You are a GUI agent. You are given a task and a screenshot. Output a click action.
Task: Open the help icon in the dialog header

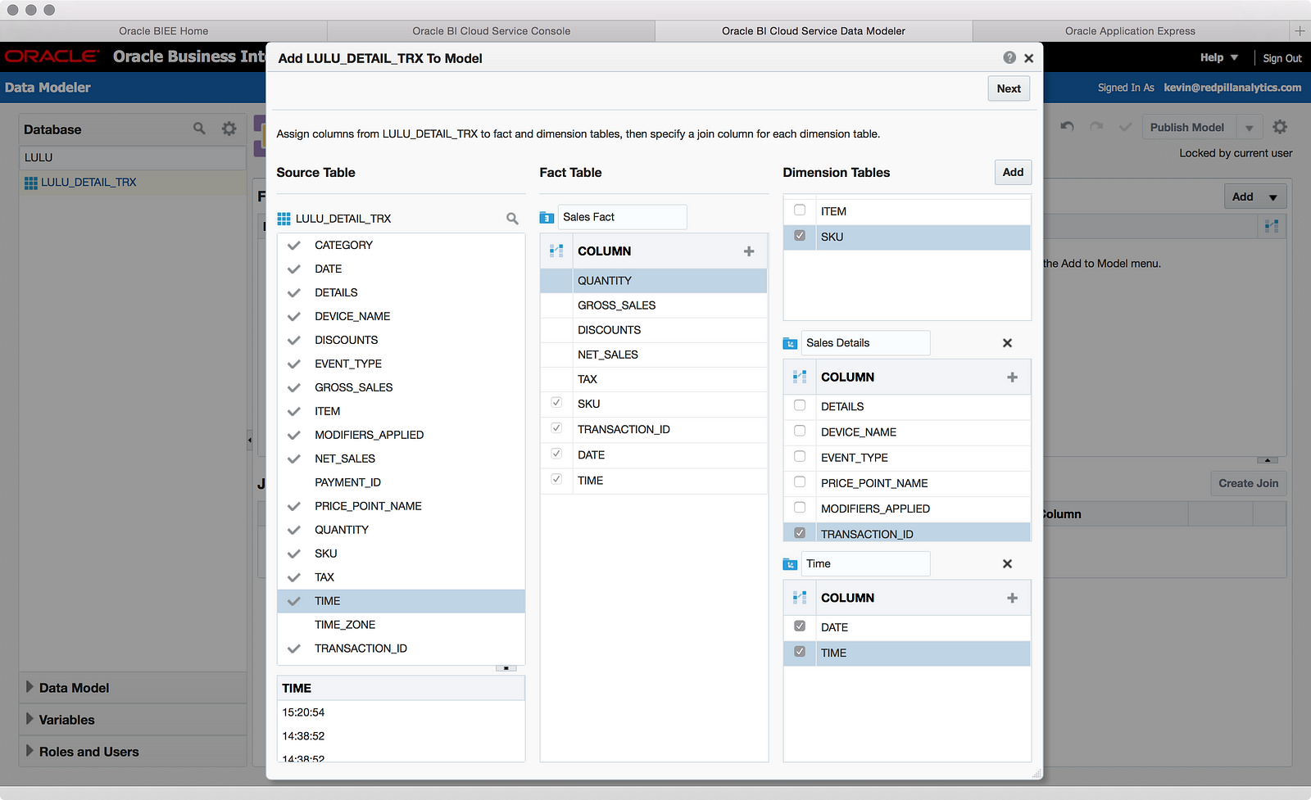click(x=1009, y=57)
